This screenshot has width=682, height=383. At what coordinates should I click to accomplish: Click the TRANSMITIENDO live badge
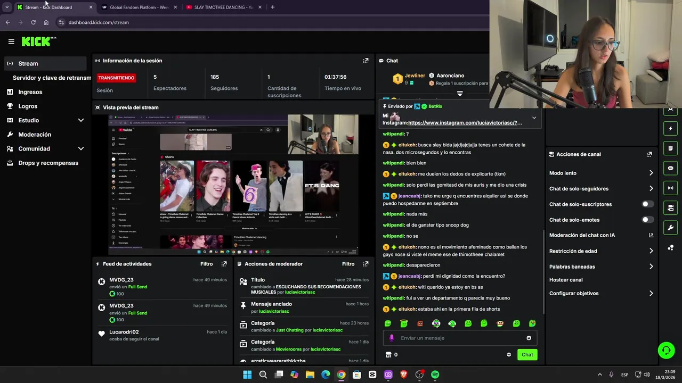tap(116, 78)
